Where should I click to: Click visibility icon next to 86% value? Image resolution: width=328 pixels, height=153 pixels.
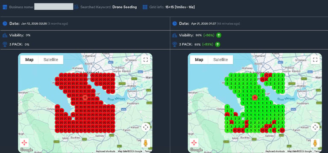[174, 35]
